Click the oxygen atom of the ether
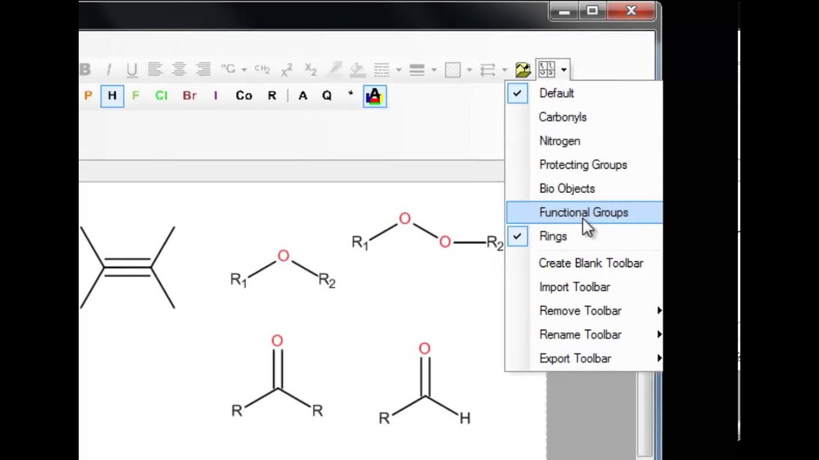This screenshot has height=460, width=819. [283, 256]
